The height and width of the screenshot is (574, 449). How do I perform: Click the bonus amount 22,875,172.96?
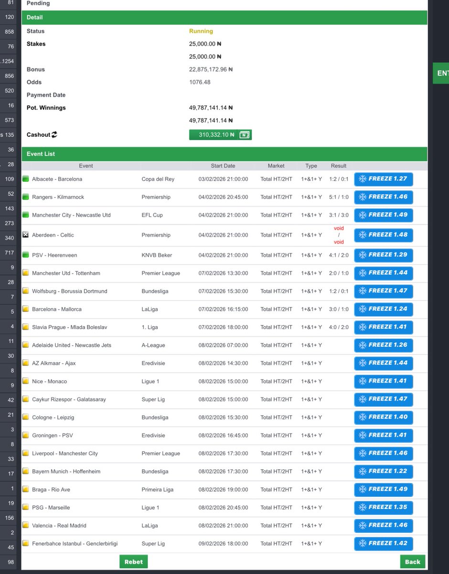pos(211,69)
